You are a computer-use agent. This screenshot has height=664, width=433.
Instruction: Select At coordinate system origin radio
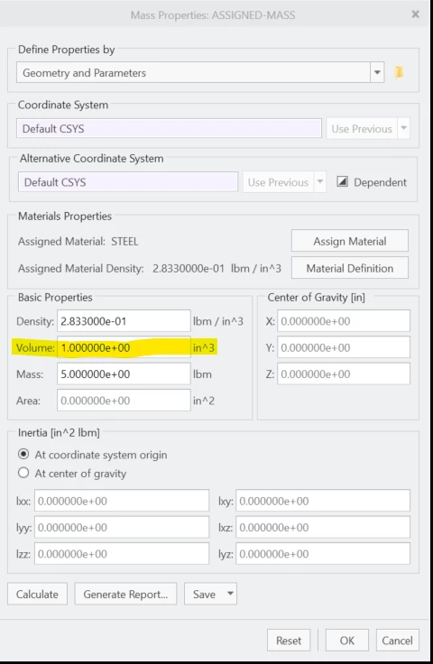point(23,455)
